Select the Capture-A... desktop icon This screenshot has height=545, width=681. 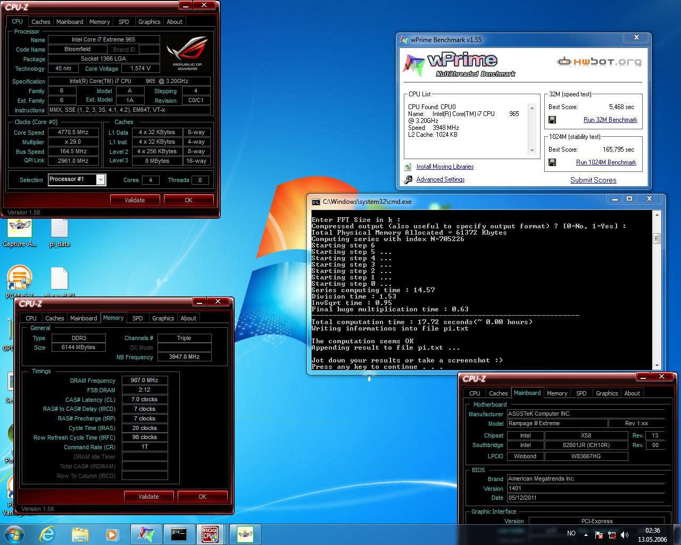(x=20, y=233)
